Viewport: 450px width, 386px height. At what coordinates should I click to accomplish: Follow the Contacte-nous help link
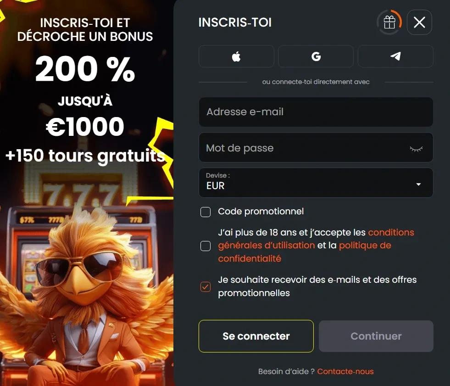click(345, 371)
